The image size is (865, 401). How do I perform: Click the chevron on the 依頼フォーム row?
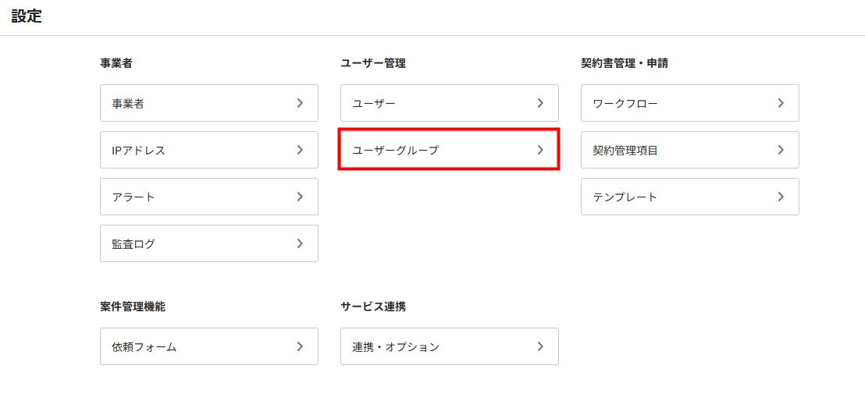[x=300, y=346]
